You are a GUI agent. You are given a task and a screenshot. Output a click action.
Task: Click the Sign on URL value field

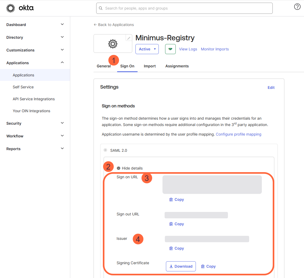point(212,185)
